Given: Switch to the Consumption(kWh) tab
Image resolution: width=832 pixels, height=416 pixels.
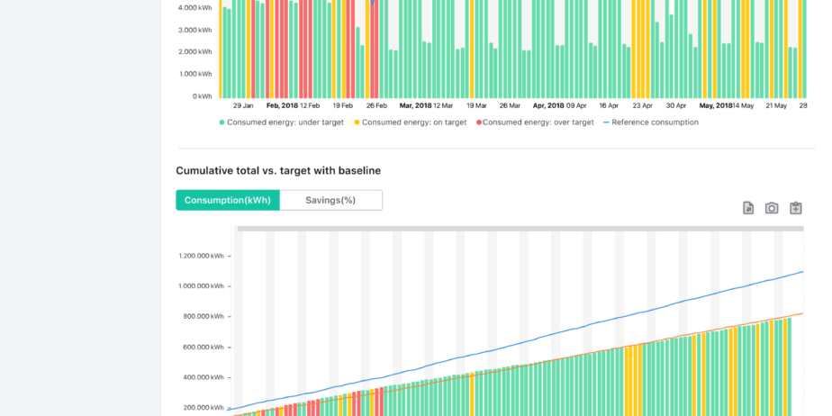Looking at the screenshot, I should 228,201.
